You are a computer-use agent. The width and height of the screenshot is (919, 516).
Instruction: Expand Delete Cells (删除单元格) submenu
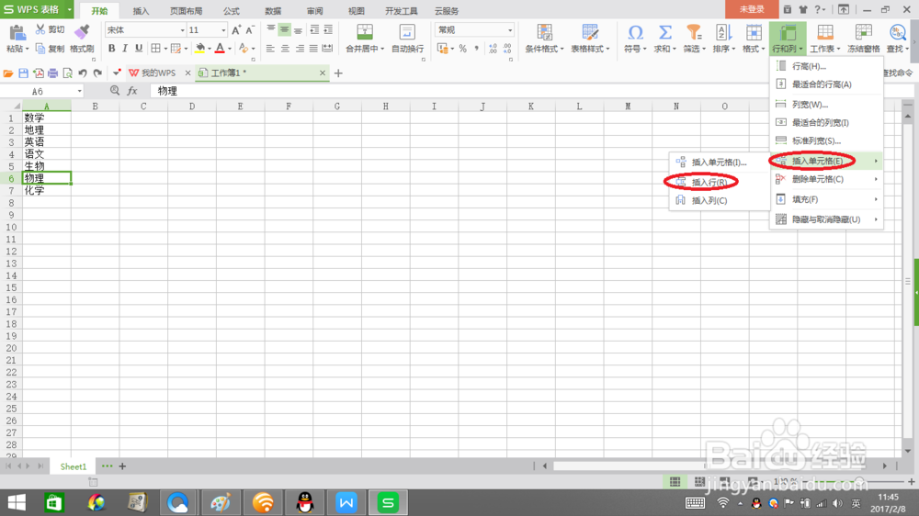[826, 179]
